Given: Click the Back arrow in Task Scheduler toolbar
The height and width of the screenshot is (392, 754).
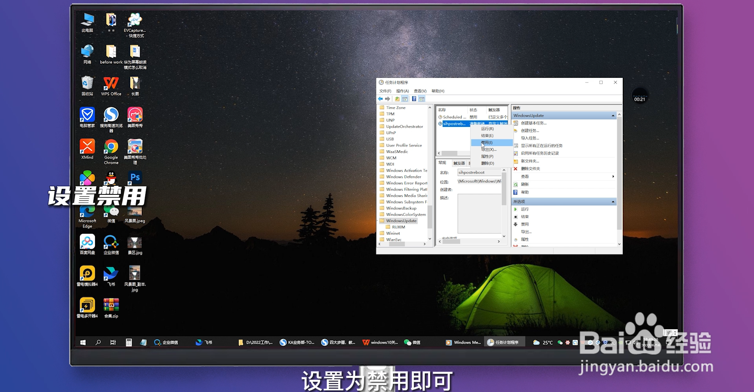Looking at the screenshot, I should pyautogui.click(x=380, y=99).
